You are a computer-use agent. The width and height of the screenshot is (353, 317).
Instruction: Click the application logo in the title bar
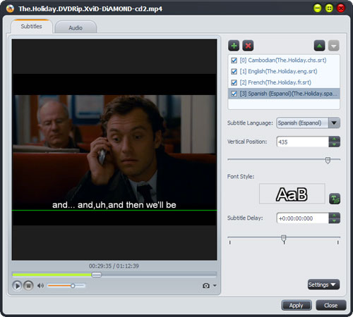click(x=10, y=8)
